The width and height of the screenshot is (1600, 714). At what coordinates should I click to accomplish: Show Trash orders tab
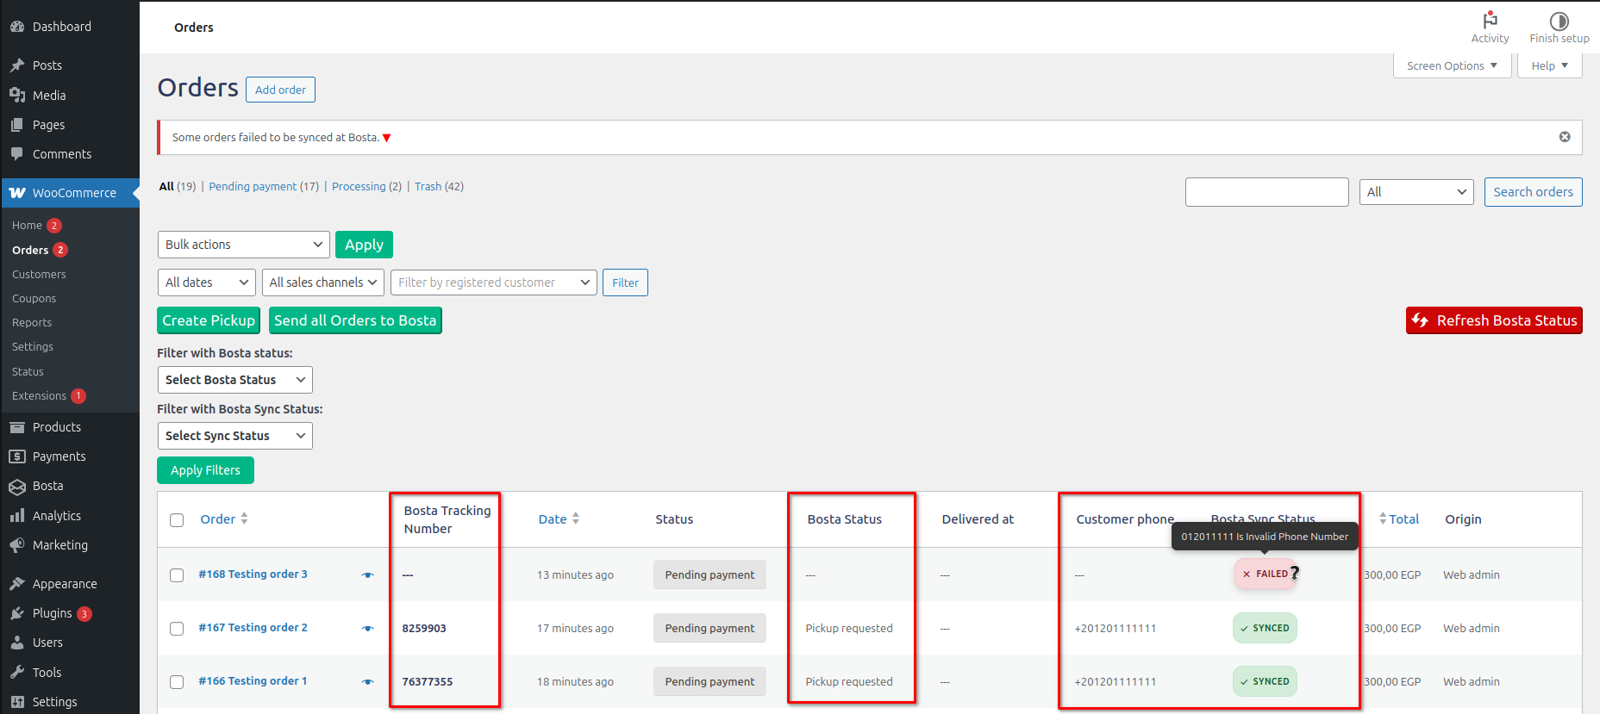pyautogui.click(x=428, y=187)
